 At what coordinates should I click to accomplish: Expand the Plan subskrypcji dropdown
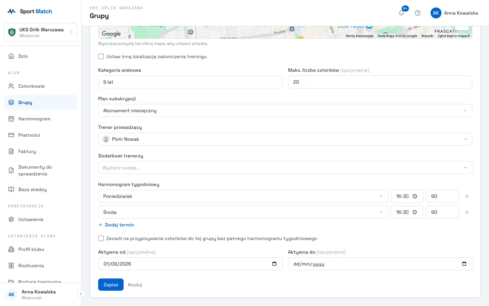[285, 111]
